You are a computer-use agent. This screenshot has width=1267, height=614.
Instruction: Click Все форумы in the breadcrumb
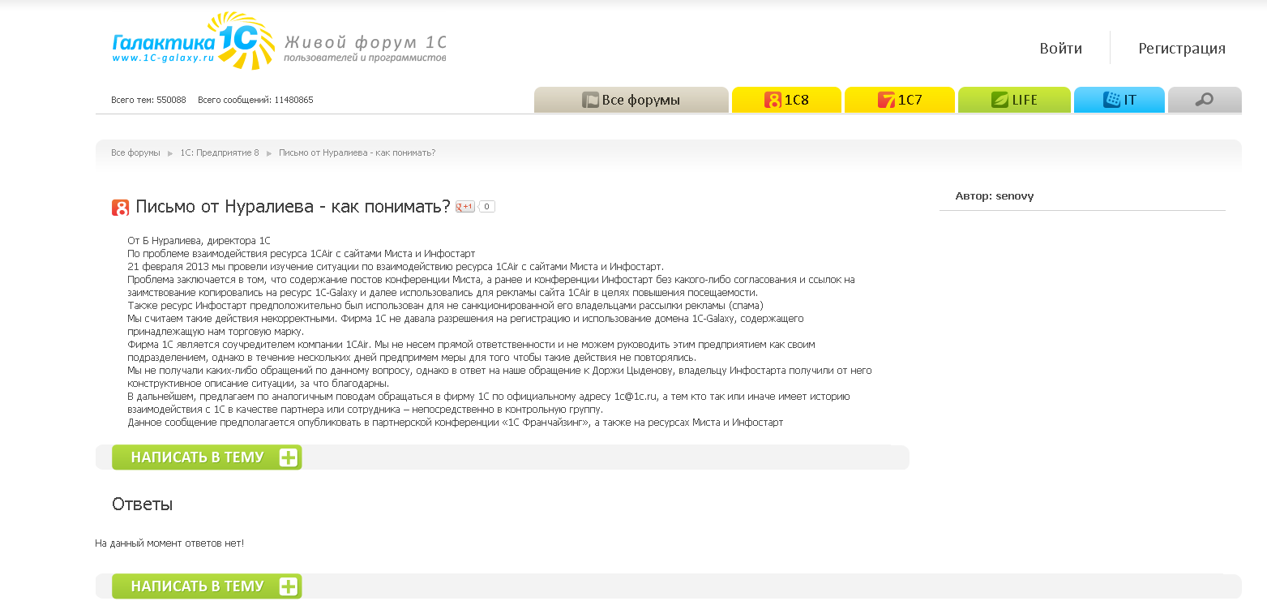click(135, 152)
